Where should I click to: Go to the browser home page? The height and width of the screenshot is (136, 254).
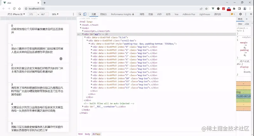point(19,9)
